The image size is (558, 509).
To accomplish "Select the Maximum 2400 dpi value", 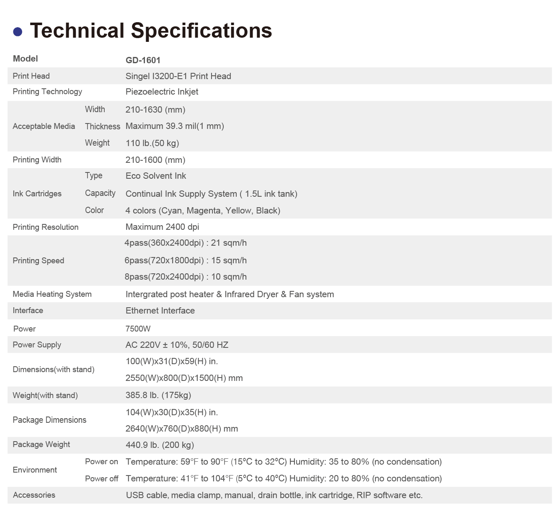I will coord(162,227).
